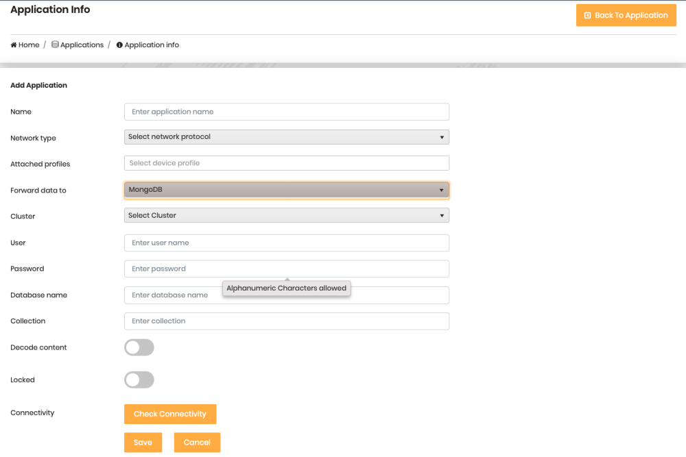Enable the Locked toggle switch
The height and width of the screenshot is (457, 686).
pyautogui.click(x=139, y=380)
